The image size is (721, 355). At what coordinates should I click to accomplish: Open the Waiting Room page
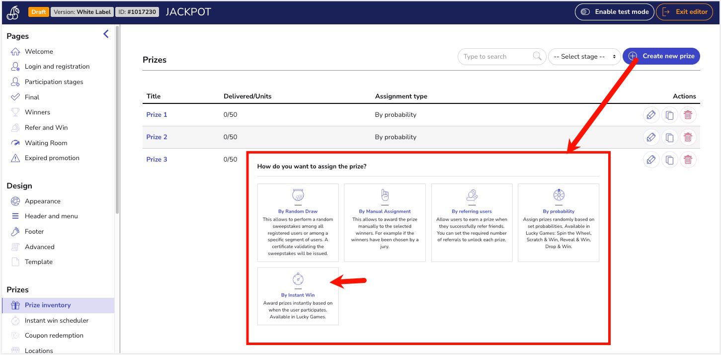[x=46, y=143]
